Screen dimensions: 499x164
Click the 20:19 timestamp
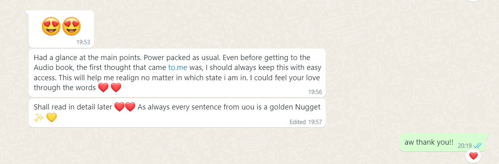(465, 145)
